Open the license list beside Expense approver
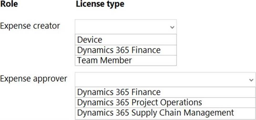 (x=165, y=80)
